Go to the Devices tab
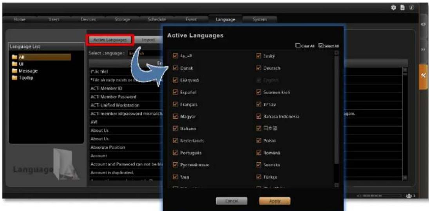429x211 pixels. pos(88,20)
